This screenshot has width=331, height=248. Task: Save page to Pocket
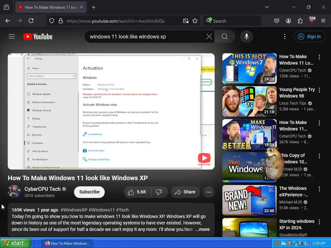click(x=277, y=21)
